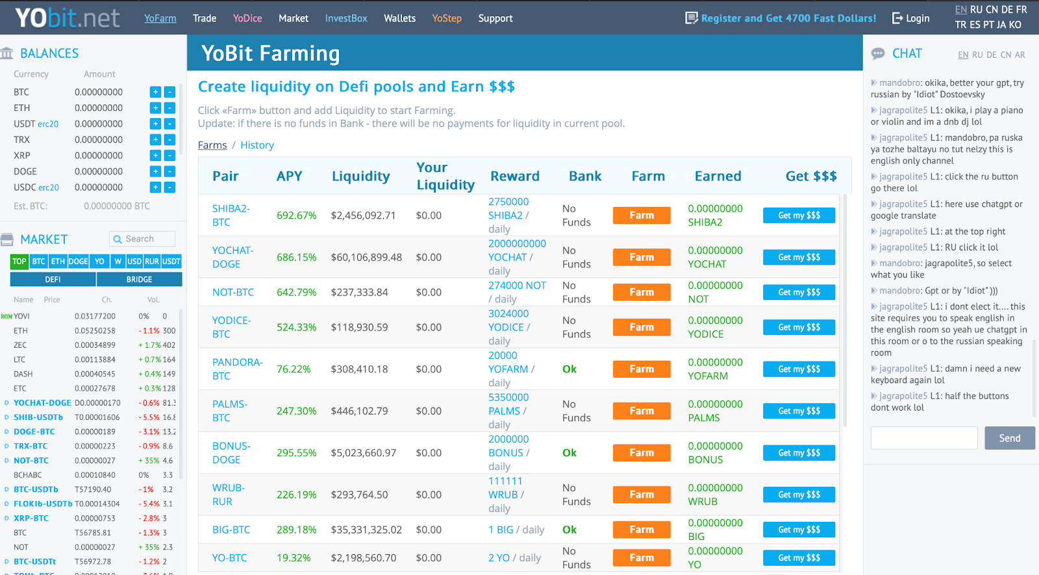Click the Login door icon
Image resolution: width=1039 pixels, height=575 pixels.
[897, 18]
